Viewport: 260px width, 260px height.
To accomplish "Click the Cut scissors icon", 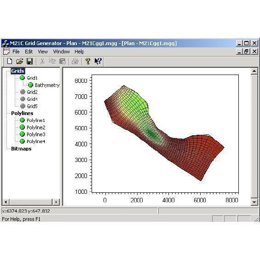I will pos(43,61).
